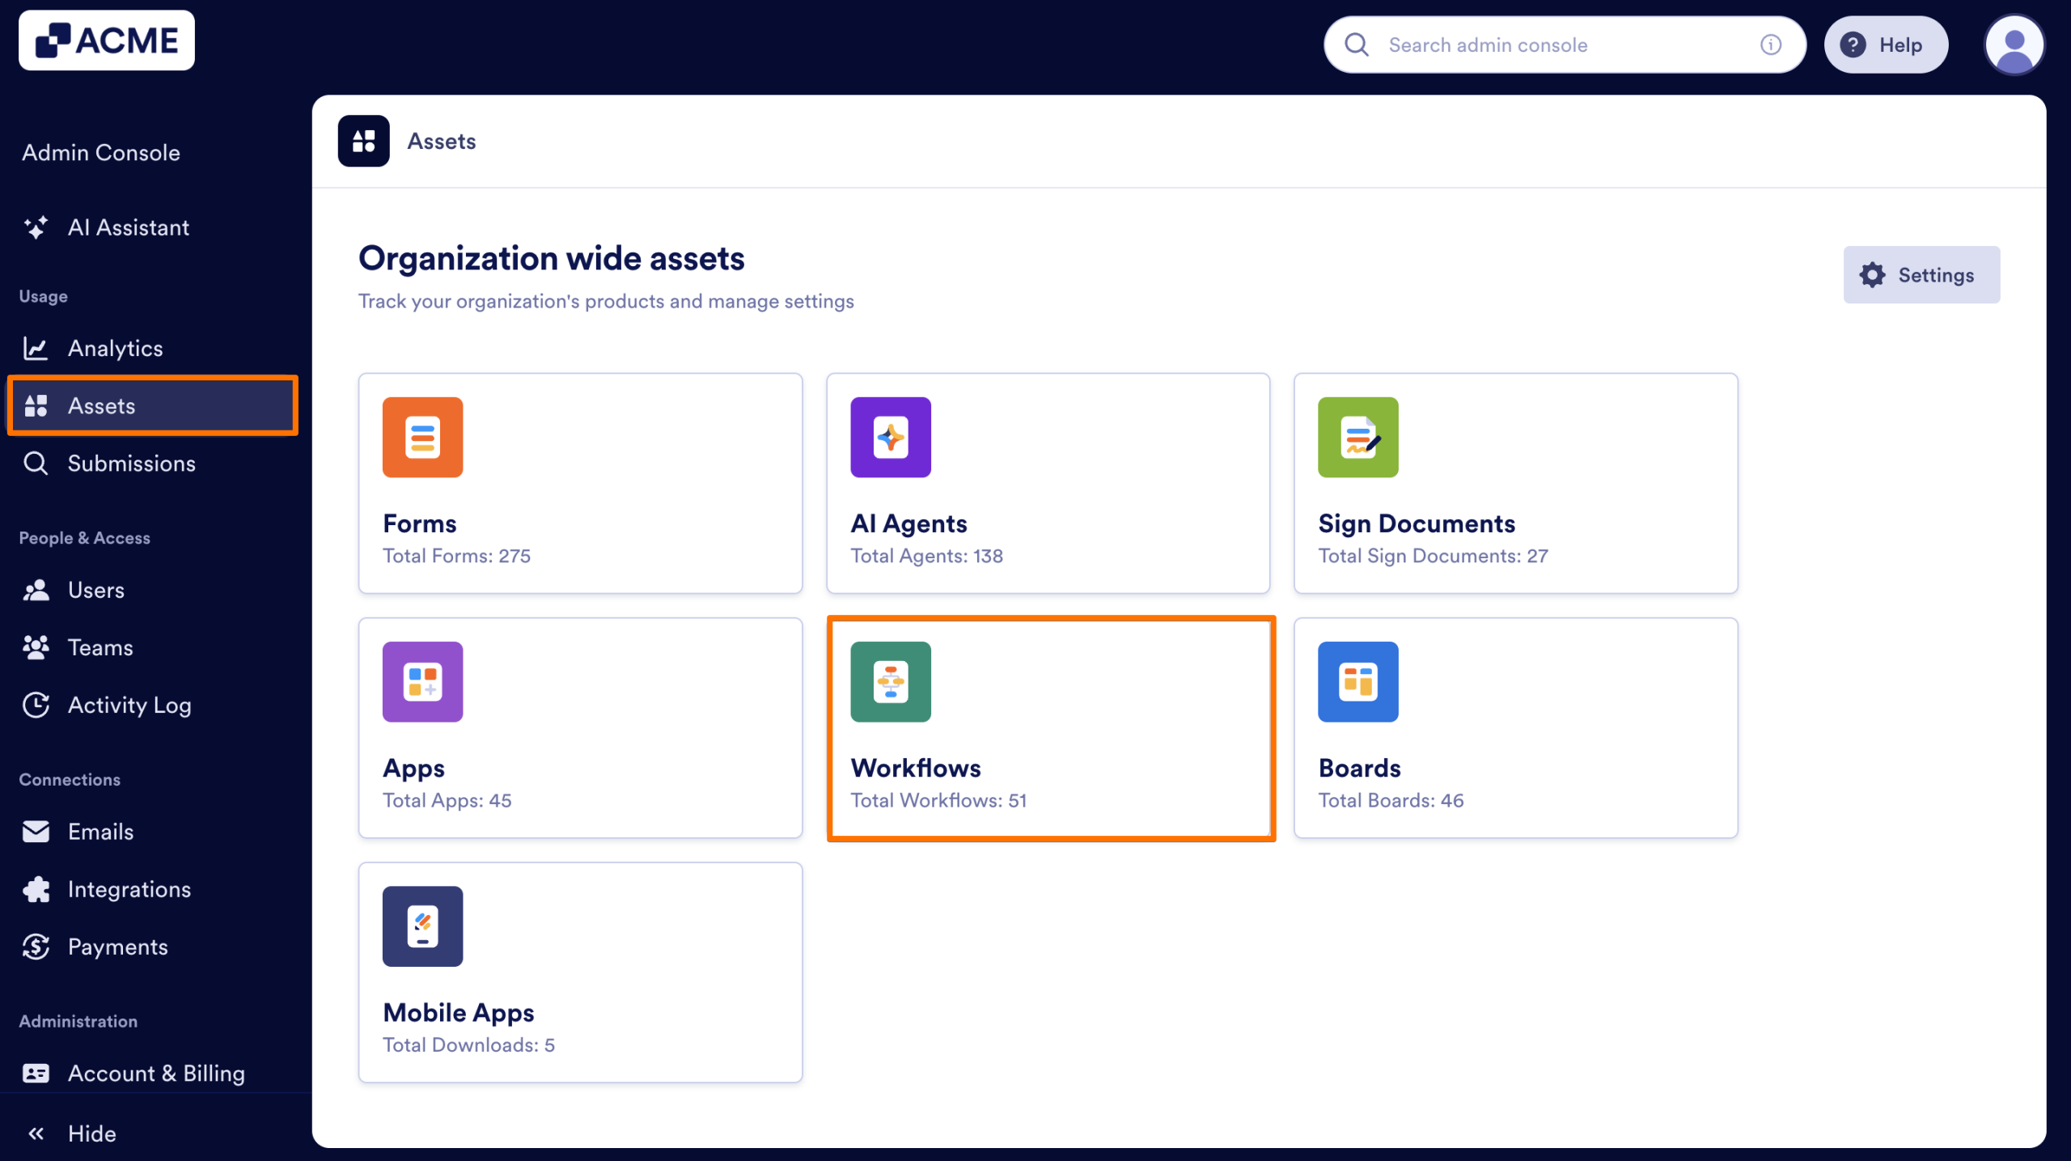Click the Mobile Apps phone icon

coord(422,926)
